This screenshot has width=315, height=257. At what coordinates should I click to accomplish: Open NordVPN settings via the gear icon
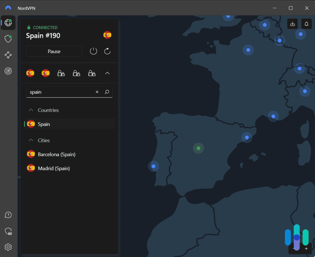click(8, 247)
